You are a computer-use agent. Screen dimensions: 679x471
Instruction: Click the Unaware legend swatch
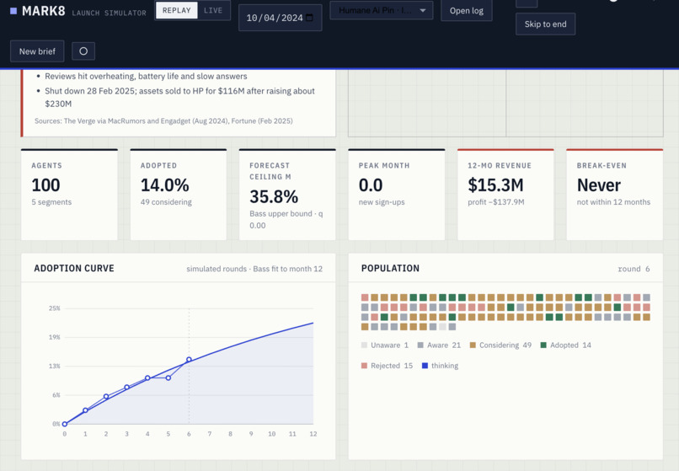point(364,345)
